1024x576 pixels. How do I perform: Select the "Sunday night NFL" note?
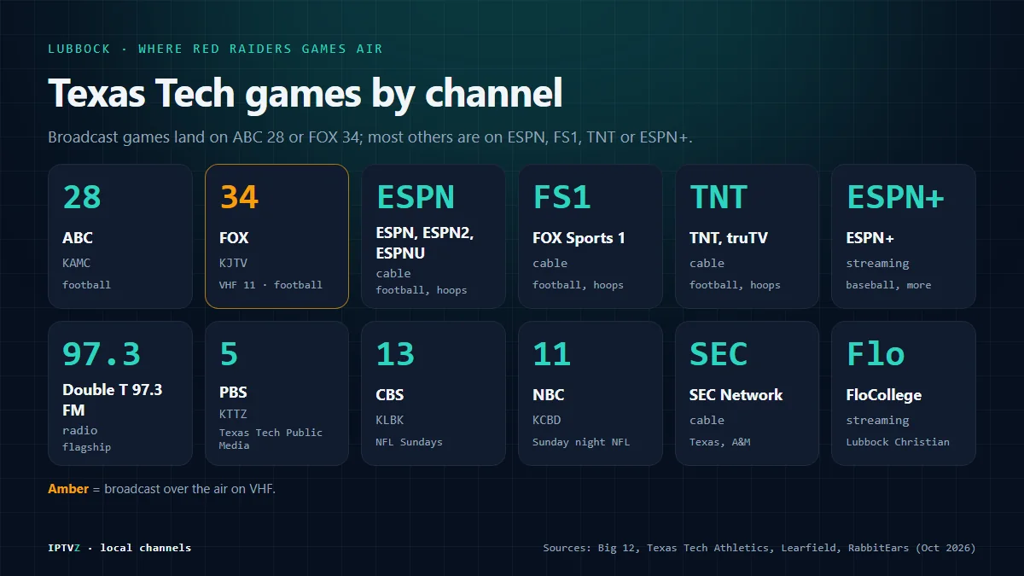click(x=581, y=442)
